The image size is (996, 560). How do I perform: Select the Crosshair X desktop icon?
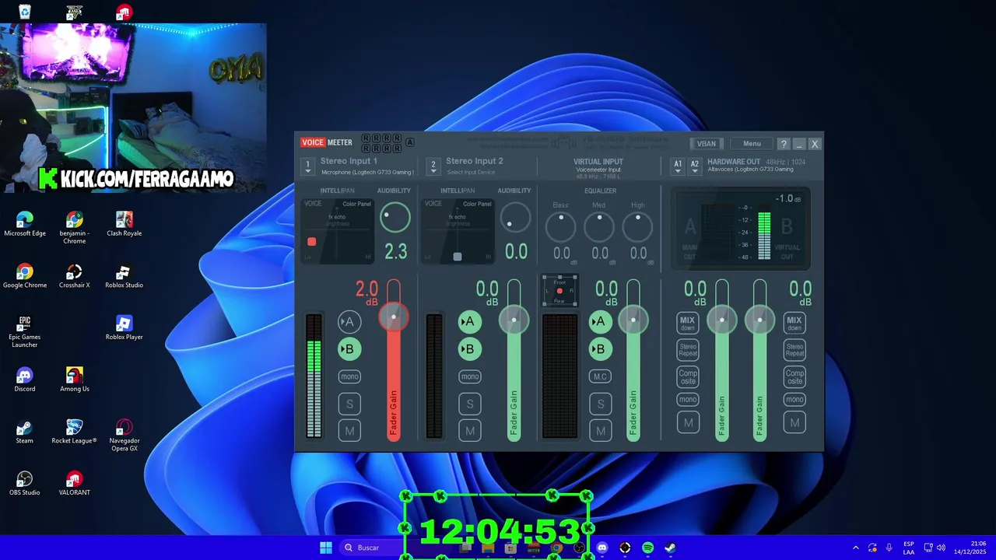pyautogui.click(x=75, y=276)
